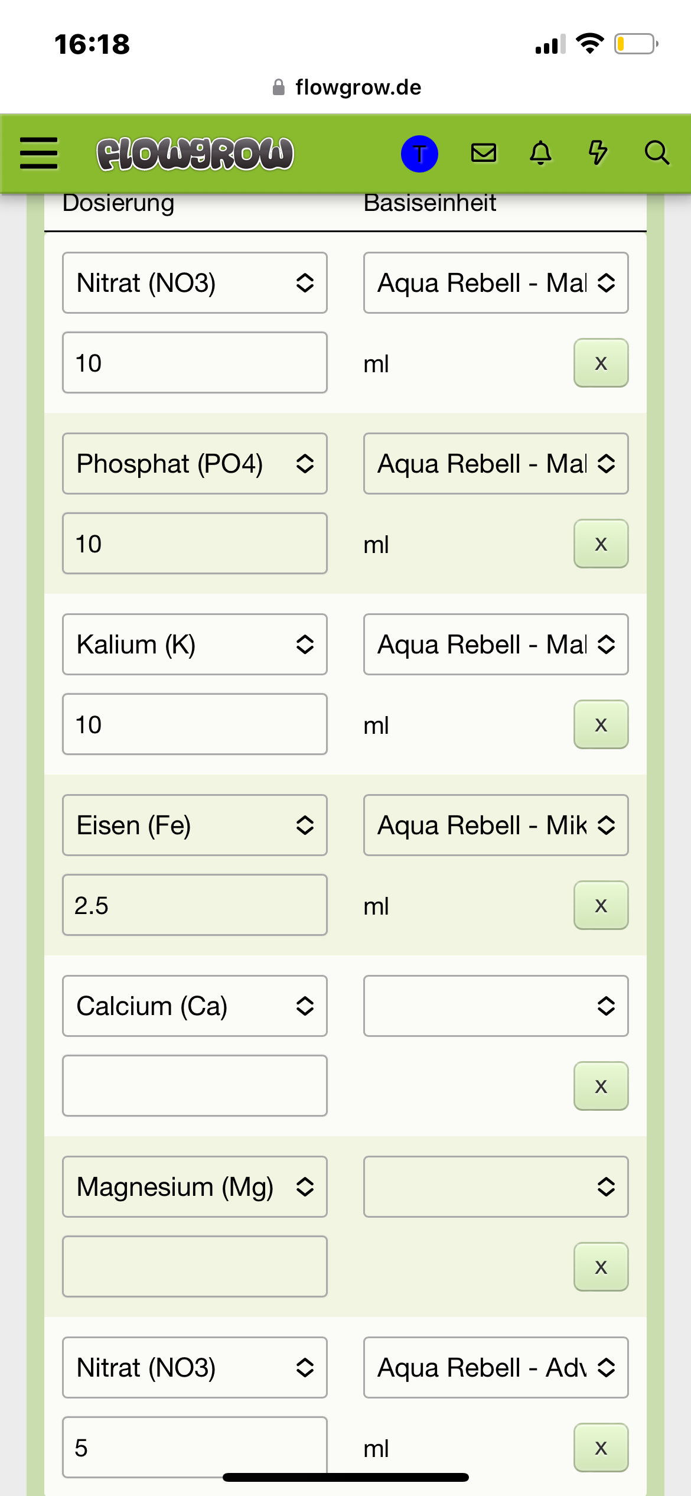Image resolution: width=691 pixels, height=1496 pixels.
Task: Focus the empty Magnesium dosage field
Action: tap(195, 1267)
